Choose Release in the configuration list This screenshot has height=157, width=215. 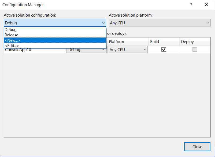tap(12, 35)
